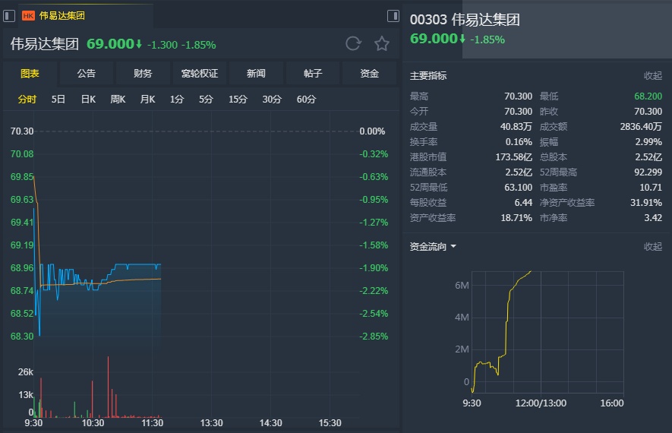Click the 69.000 price in left header
The image size is (672, 433).
click(x=111, y=44)
